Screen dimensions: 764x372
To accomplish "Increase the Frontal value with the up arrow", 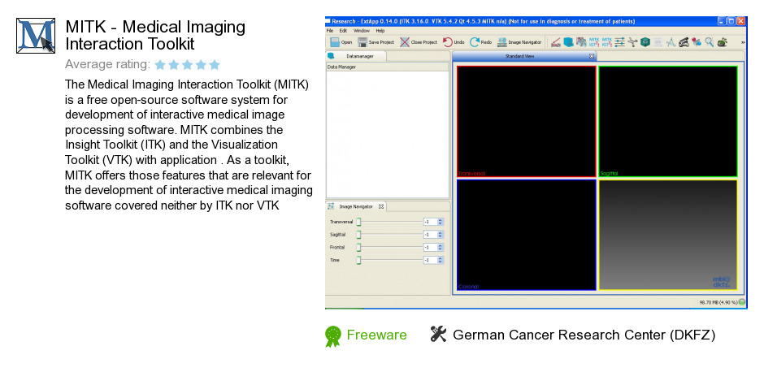I will pos(441,245).
